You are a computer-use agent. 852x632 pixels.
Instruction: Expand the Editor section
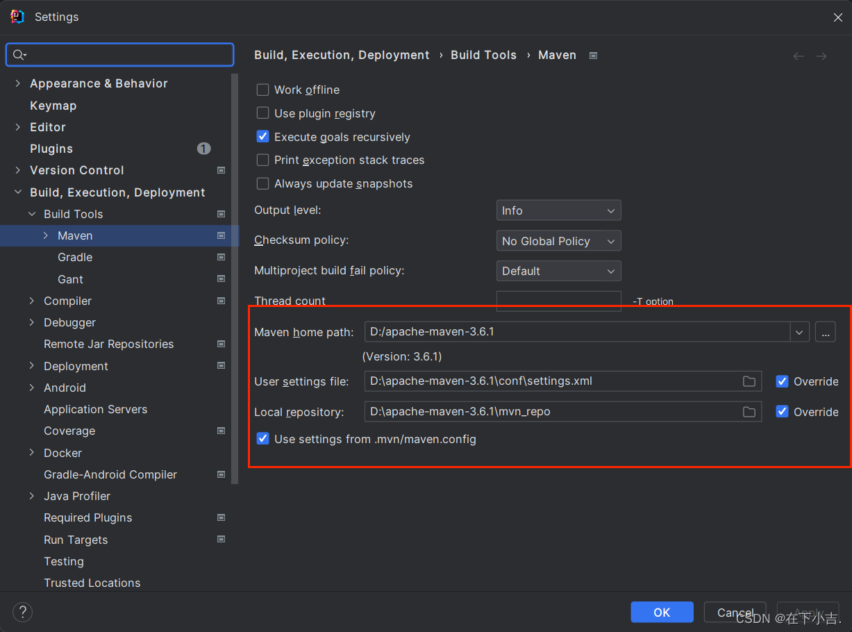point(18,127)
